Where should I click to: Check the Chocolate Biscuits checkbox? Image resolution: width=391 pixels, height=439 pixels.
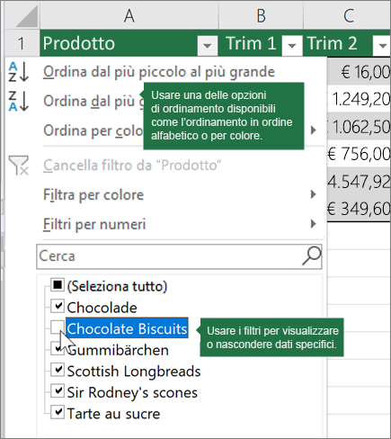[x=57, y=327]
